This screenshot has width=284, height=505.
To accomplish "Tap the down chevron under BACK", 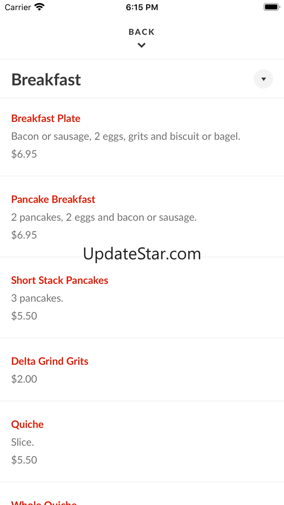I will [x=142, y=46].
